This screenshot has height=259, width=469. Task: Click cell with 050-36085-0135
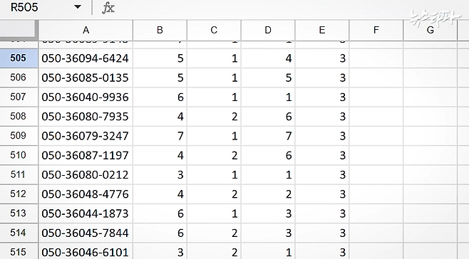[86, 78]
